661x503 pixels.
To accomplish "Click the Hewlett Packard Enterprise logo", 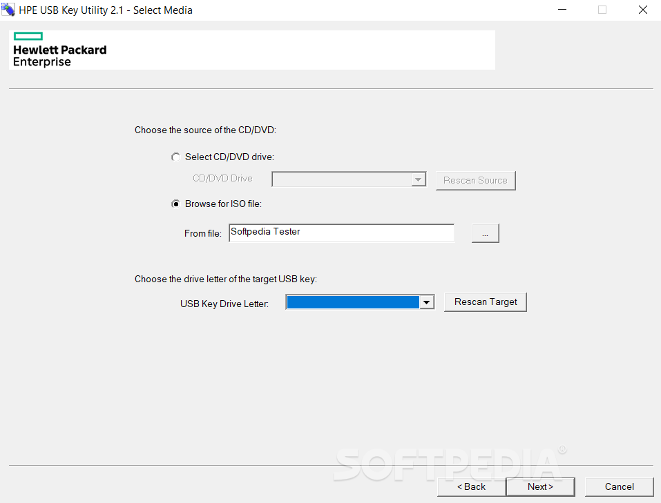I will click(59, 50).
